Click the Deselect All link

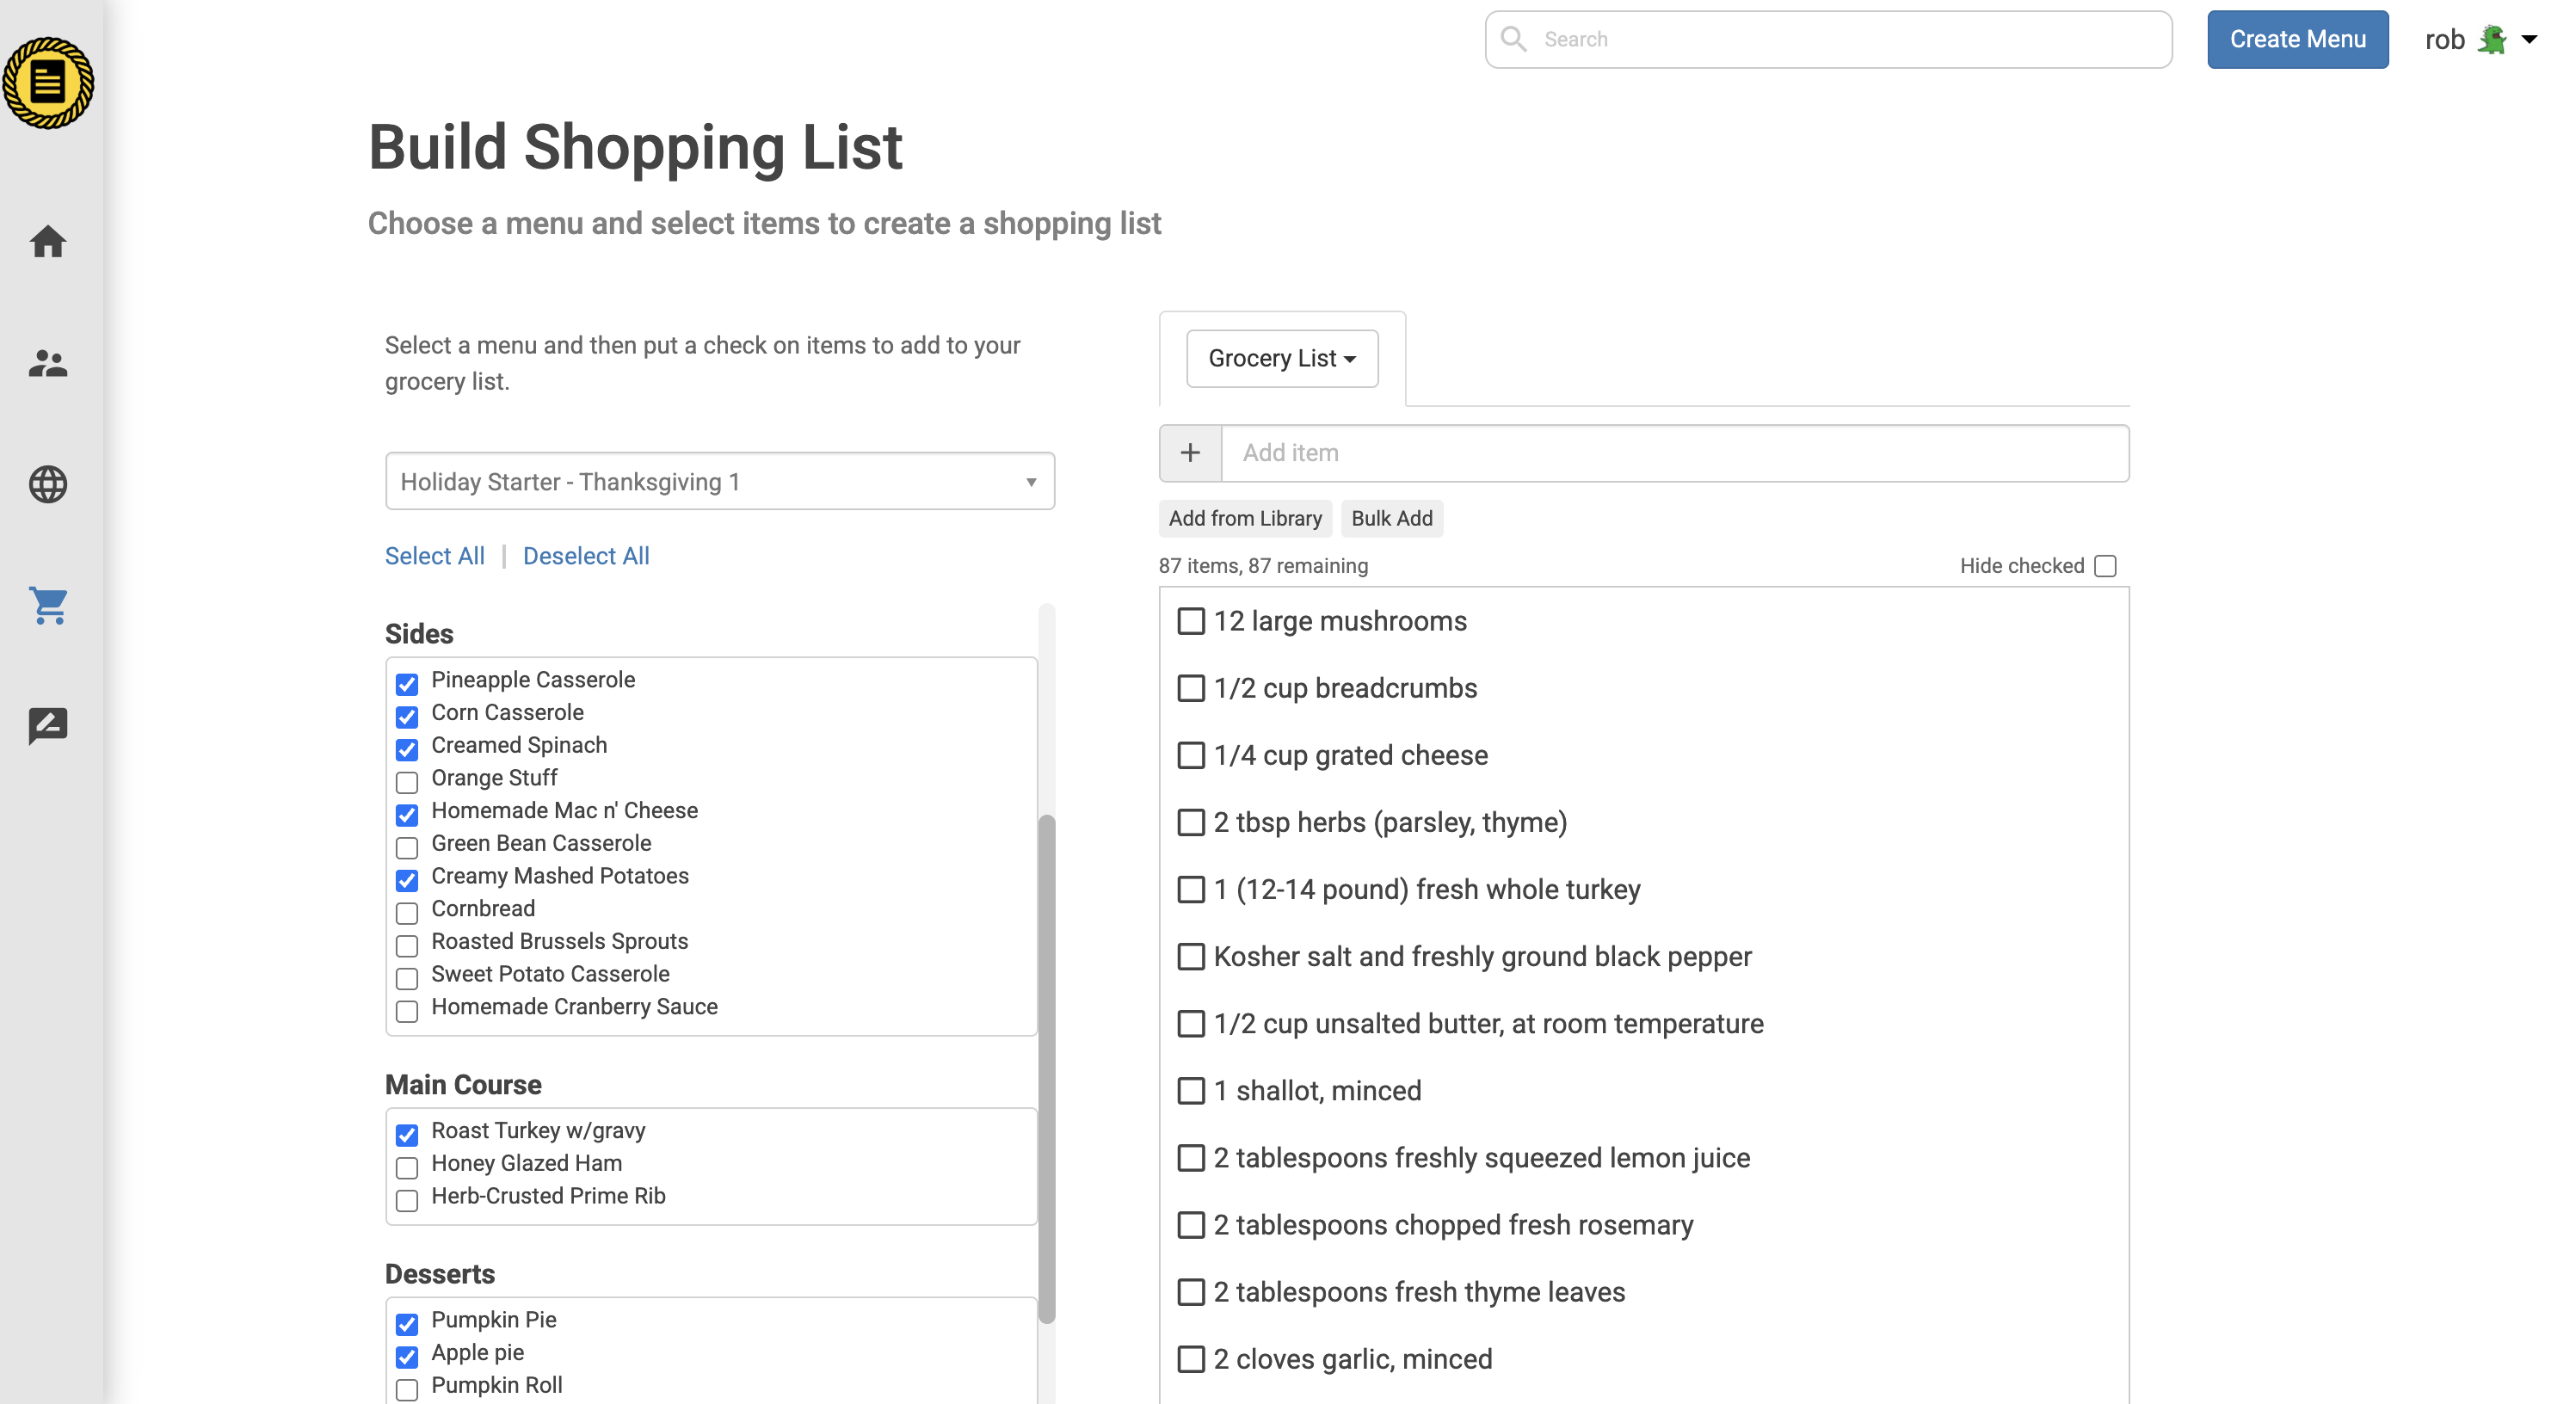point(585,555)
